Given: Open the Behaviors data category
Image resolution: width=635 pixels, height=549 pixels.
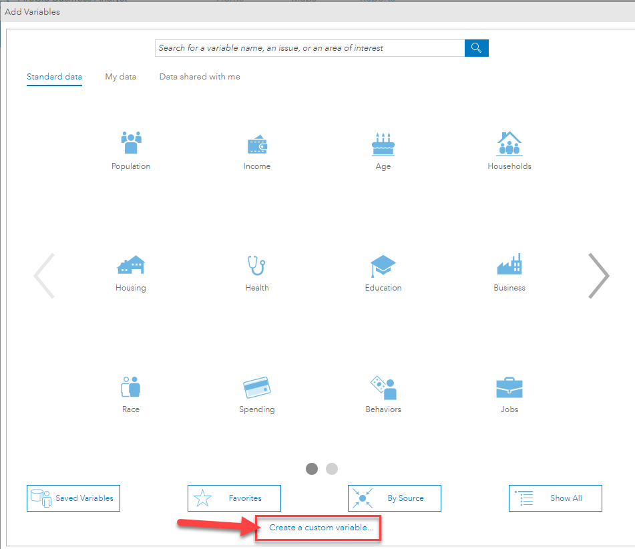Looking at the screenshot, I should point(383,387).
